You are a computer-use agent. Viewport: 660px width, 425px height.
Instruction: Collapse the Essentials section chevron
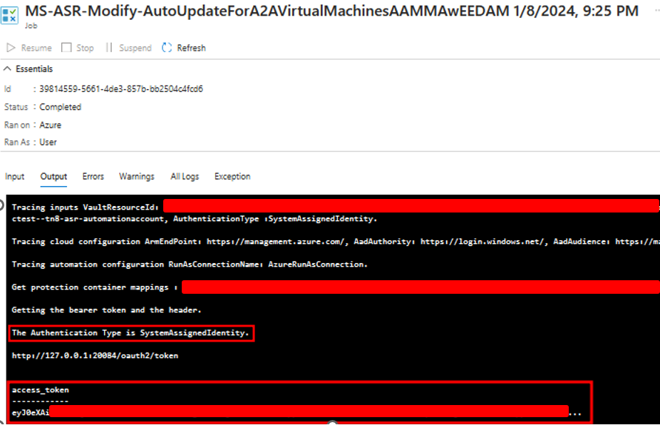pos(7,68)
